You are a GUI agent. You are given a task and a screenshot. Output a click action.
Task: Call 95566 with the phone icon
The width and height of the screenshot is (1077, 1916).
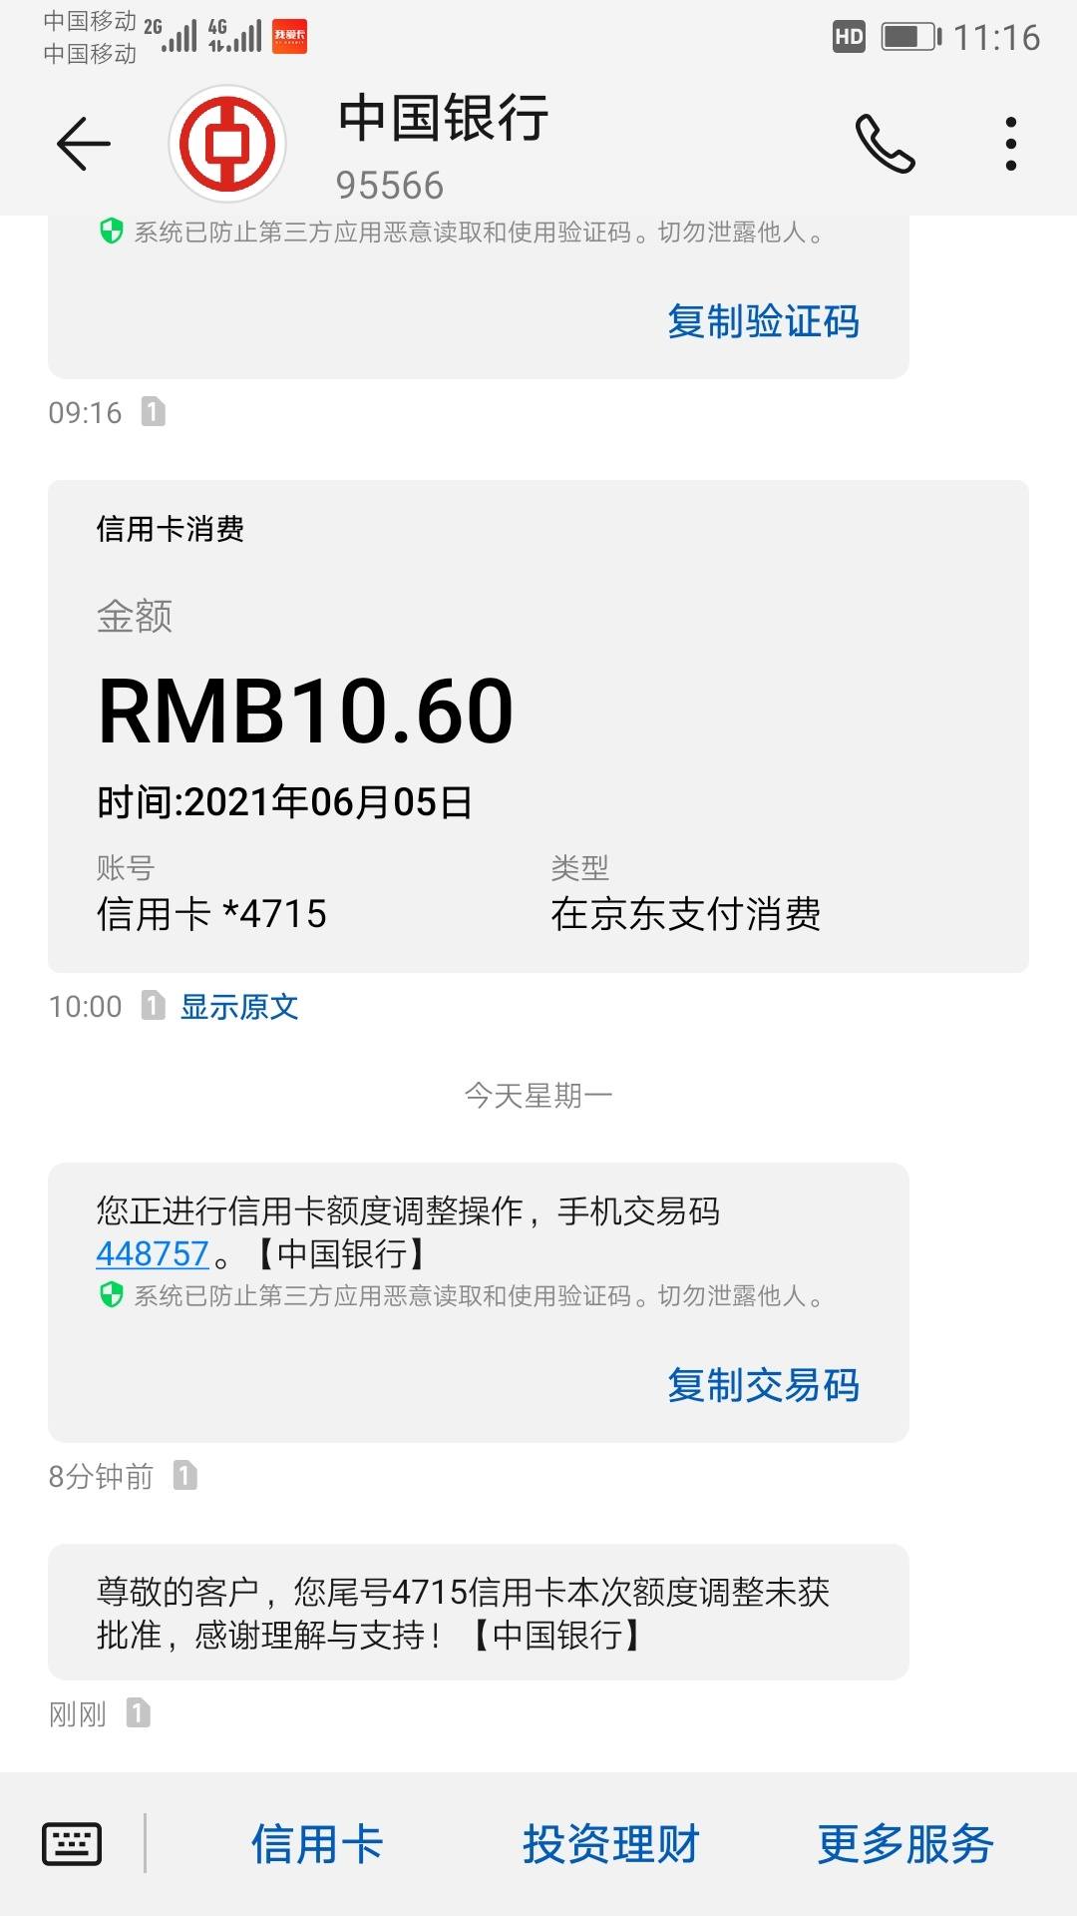(885, 144)
